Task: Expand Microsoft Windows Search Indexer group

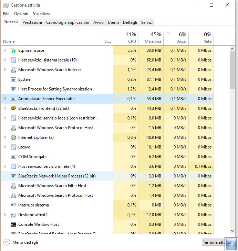Action: click(x=5, y=70)
